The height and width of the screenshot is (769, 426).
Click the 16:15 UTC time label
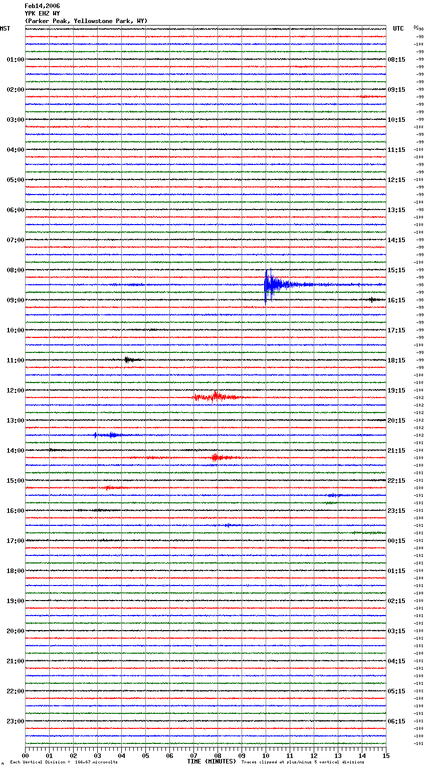pyautogui.click(x=396, y=300)
